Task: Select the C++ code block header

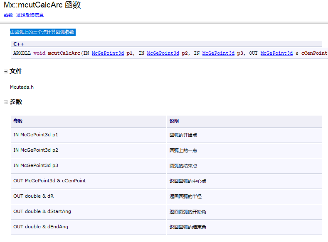Action: (x=19, y=44)
